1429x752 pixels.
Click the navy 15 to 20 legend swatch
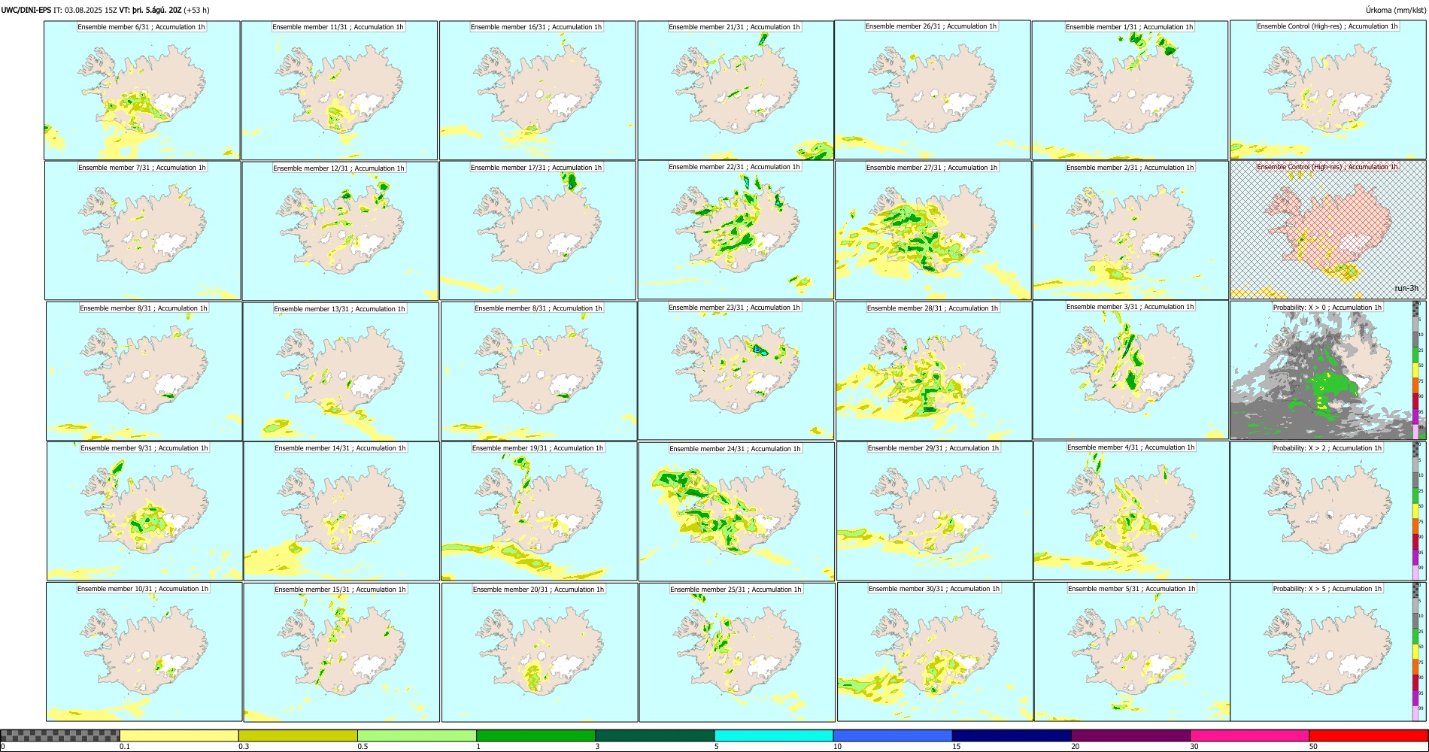click(1012, 735)
